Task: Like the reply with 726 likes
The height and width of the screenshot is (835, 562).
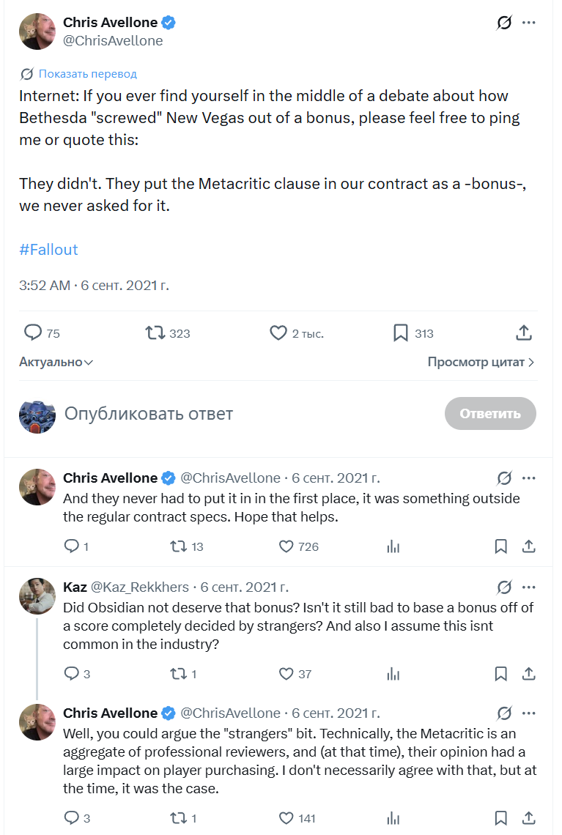Action: pyautogui.click(x=286, y=546)
